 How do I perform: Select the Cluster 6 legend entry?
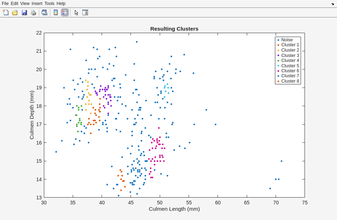click(x=290, y=71)
